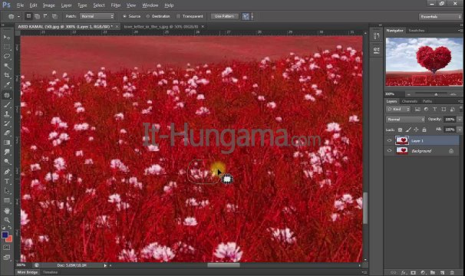
Task: Open the Opacity slider arrow
Action: tap(460, 119)
